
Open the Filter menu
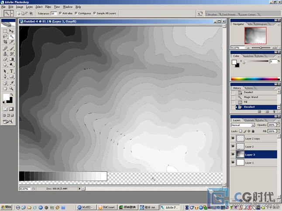[x=48, y=7]
